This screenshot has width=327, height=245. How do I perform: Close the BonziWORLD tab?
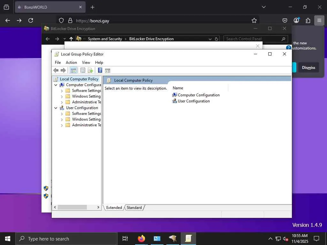point(80,7)
